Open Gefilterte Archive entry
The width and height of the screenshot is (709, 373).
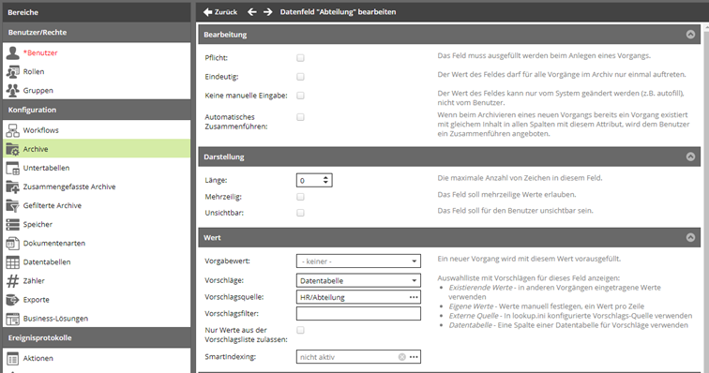point(52,206)
